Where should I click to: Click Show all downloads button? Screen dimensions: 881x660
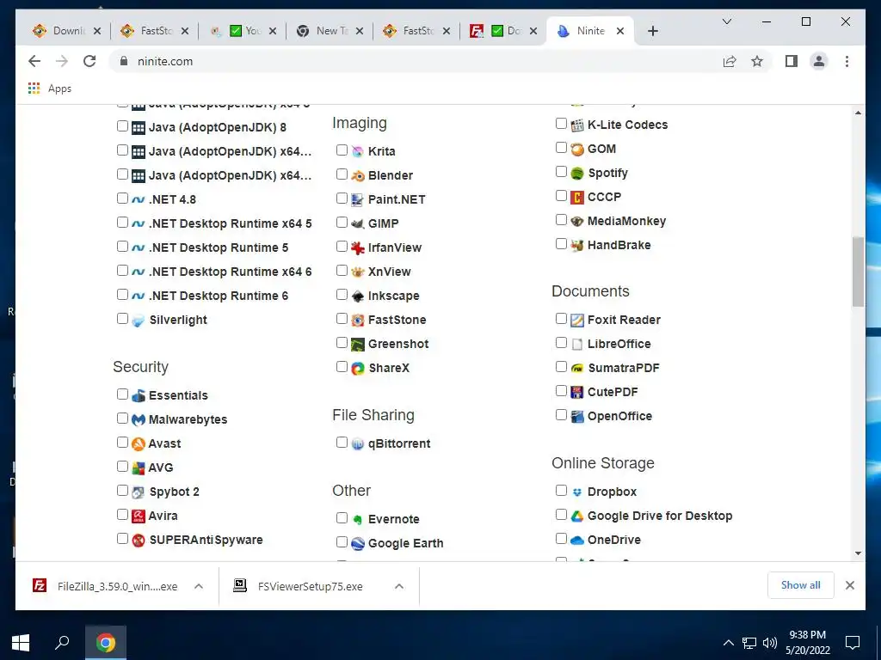tap(801, 585)
